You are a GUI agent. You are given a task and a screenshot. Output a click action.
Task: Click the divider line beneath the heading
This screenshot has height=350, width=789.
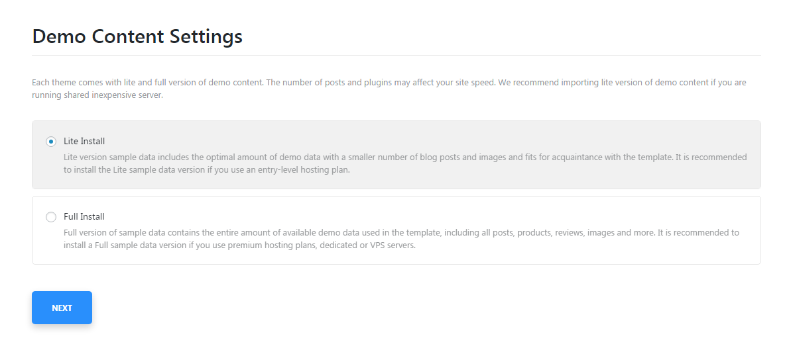click(x=396, y=55)
